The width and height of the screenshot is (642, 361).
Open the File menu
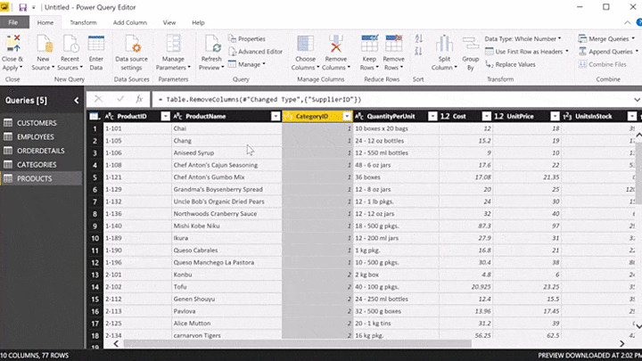pyautogui.click(x=13, y=22)
